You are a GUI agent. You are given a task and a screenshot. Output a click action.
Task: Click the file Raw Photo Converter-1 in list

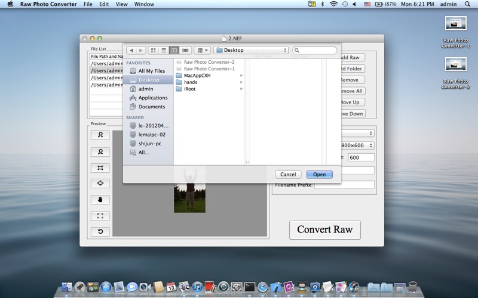pyautogui.click(x=209, y=69)
